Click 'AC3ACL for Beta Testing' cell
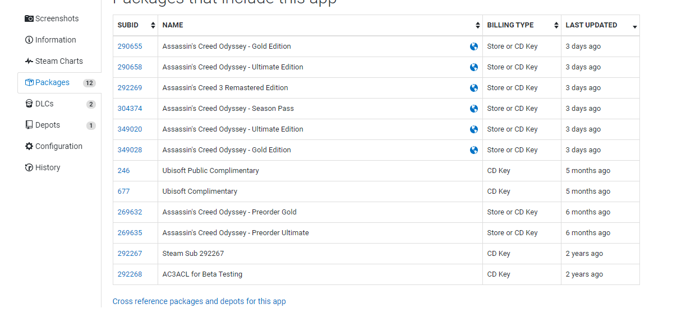This screenshot has height=313, width=677. tap(320, 274)
